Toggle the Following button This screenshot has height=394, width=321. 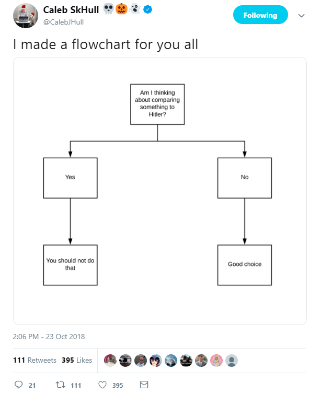260,15
